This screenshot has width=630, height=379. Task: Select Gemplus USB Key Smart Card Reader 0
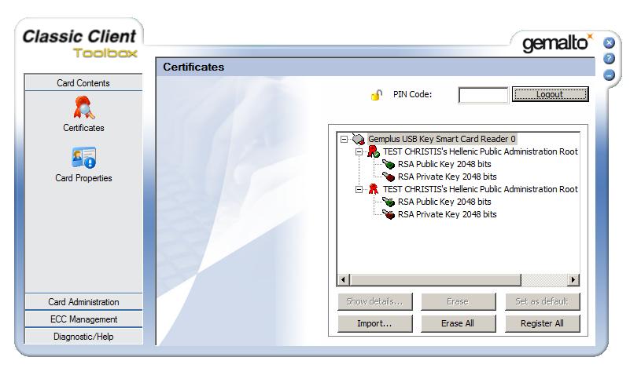[x=441, y=139]
